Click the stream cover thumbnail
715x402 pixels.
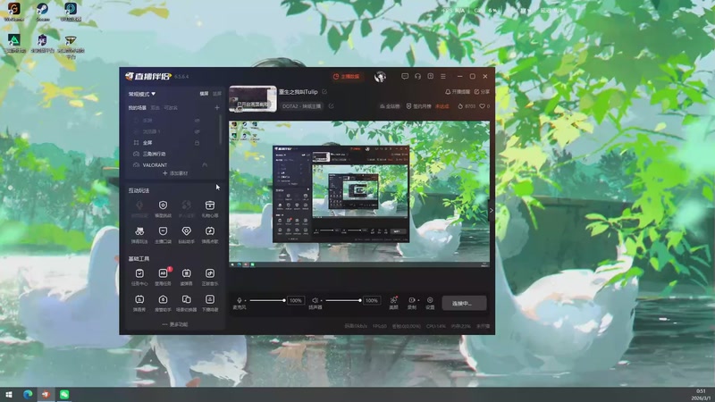pos(253,99)
